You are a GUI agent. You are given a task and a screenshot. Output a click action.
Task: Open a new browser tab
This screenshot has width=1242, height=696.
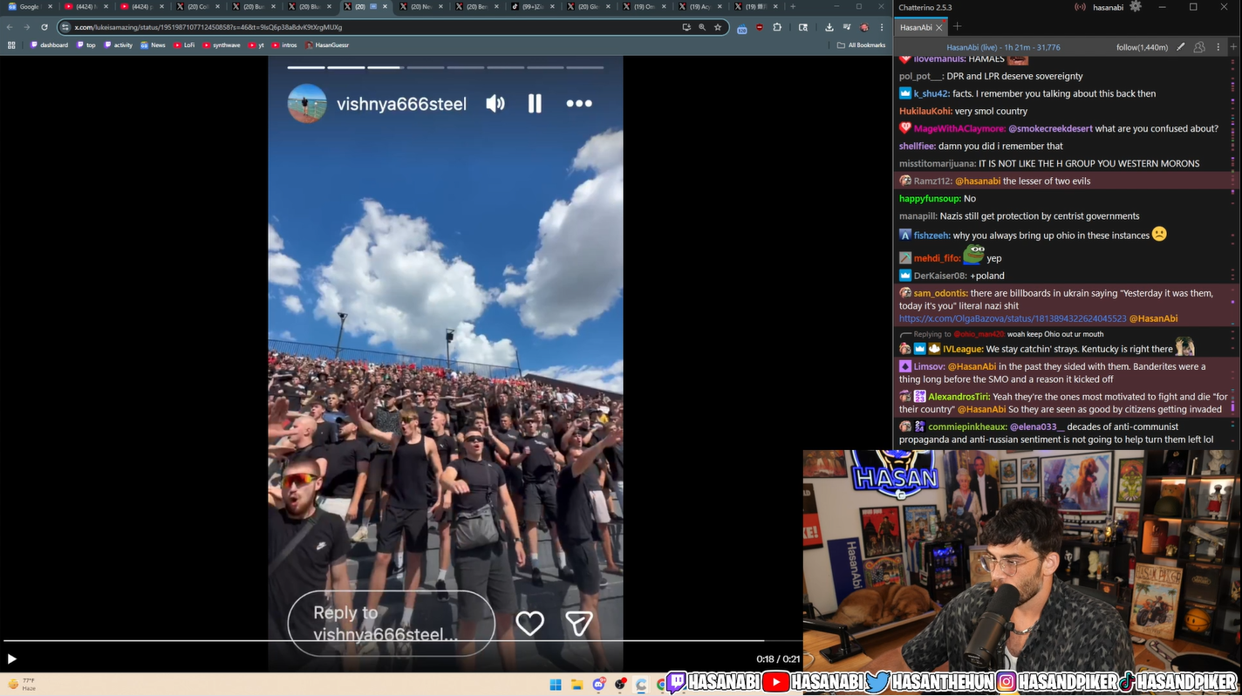[792, 7]
